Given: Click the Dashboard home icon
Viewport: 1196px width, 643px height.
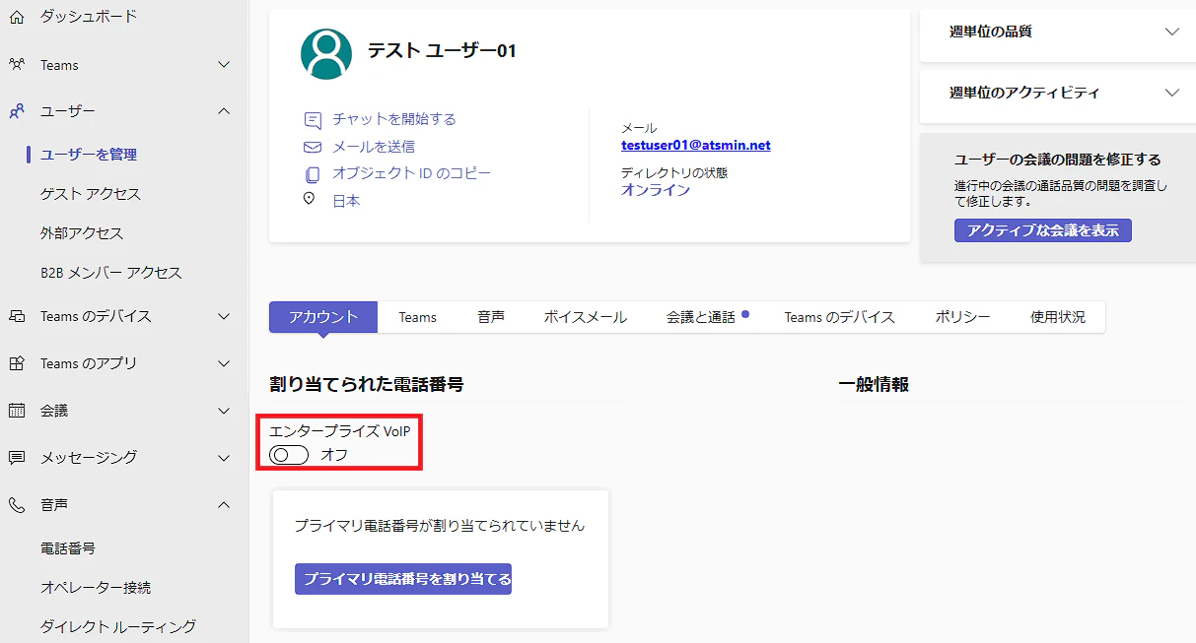Looking at the screenshot, I should (17, 17).
